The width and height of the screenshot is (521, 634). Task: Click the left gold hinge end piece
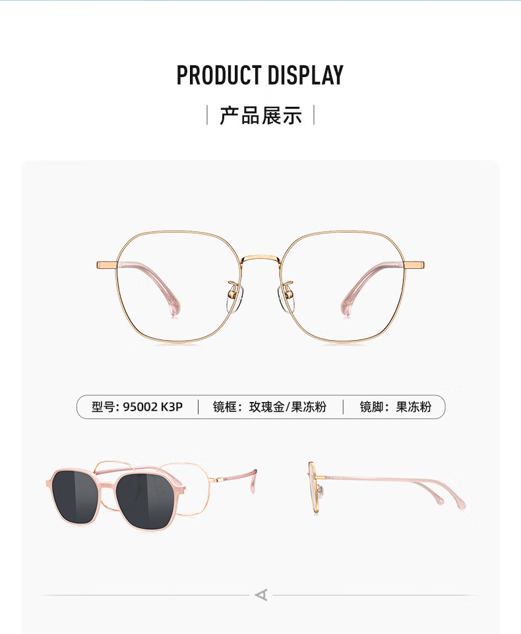point(107,265)
